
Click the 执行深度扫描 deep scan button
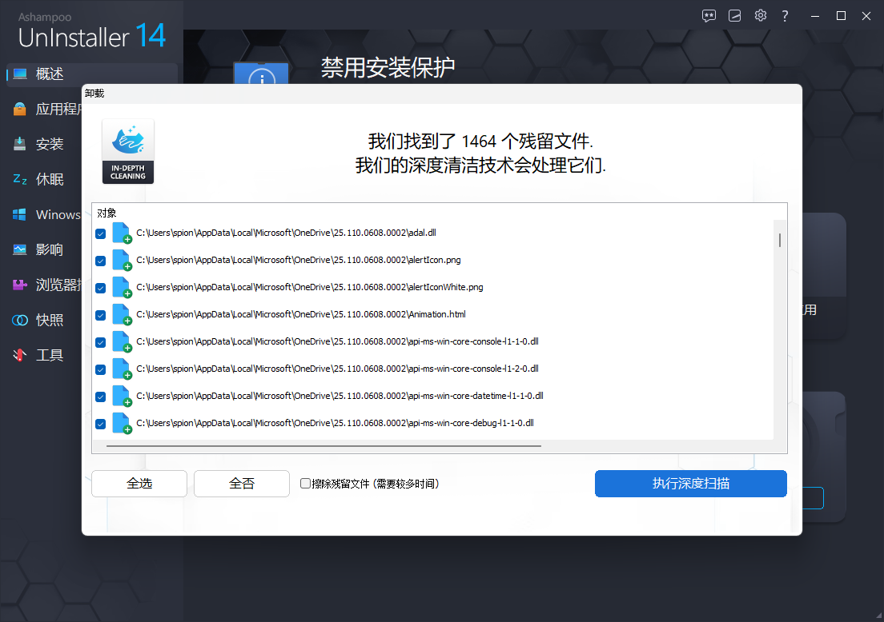click(x=690, y=483)
